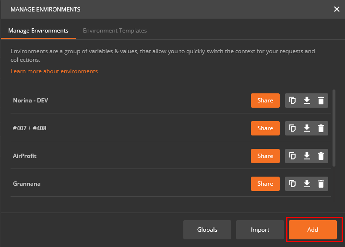
Task: Share the AirProfit environment
Action: coord(265,156)
